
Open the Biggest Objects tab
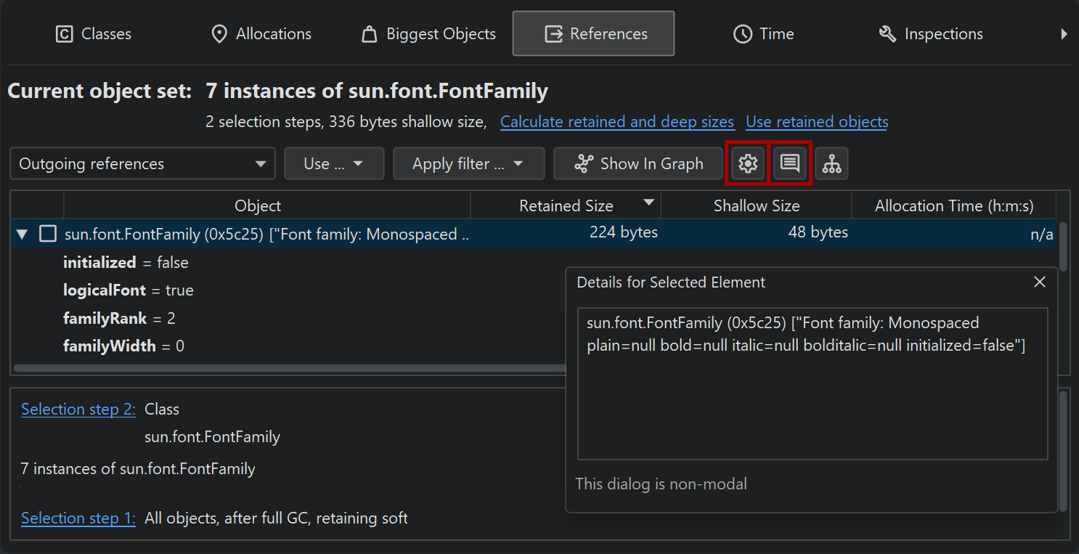tap(428, 33)
